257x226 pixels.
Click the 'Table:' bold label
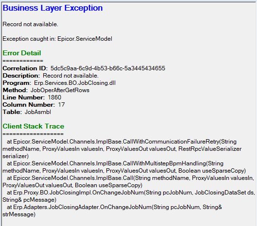point(12,112)
